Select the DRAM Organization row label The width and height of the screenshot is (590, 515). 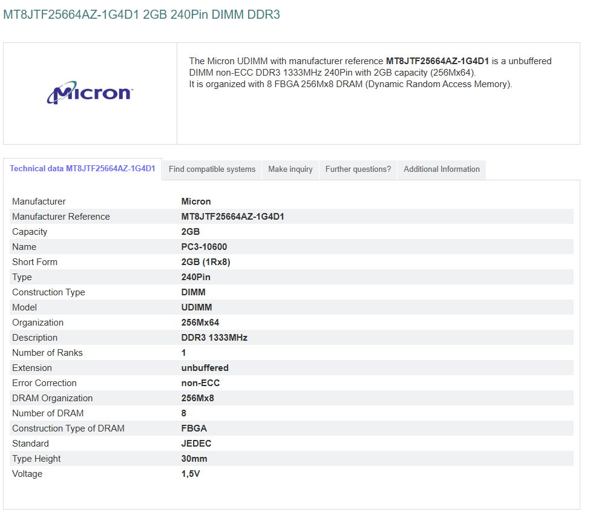[52, 398]
